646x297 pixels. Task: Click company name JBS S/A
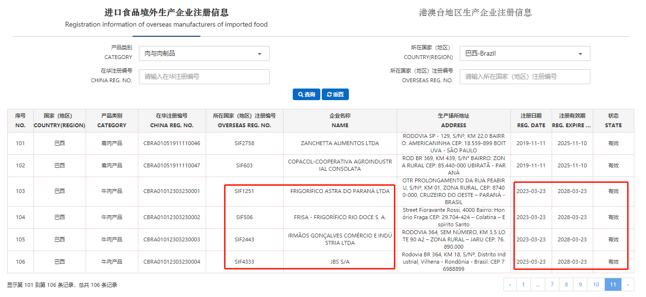(340, 262)
